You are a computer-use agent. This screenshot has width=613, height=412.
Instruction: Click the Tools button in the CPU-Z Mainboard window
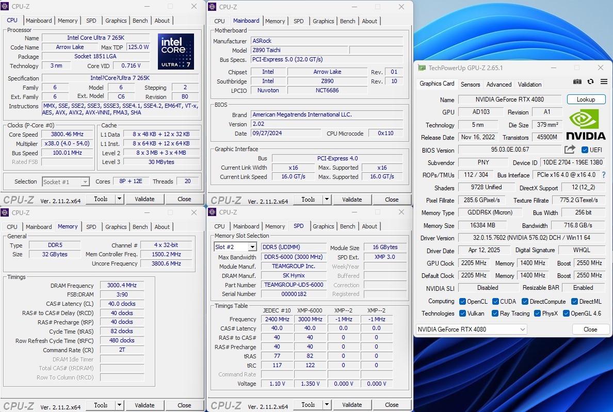point(308,199)
